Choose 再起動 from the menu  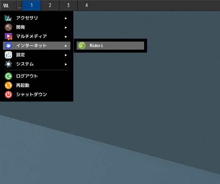[x=37, y=85]
